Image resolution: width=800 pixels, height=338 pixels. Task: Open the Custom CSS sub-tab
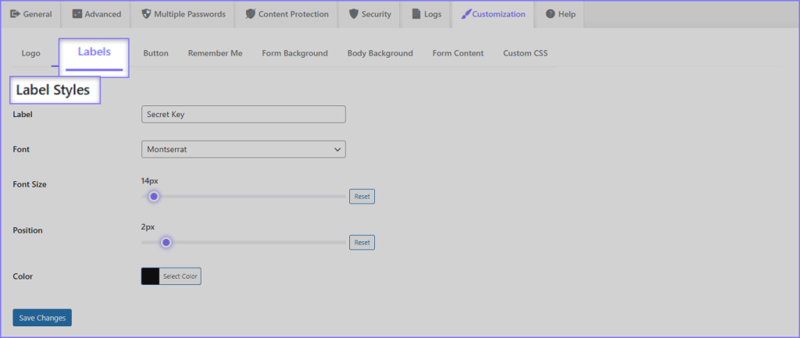[525, 53]
